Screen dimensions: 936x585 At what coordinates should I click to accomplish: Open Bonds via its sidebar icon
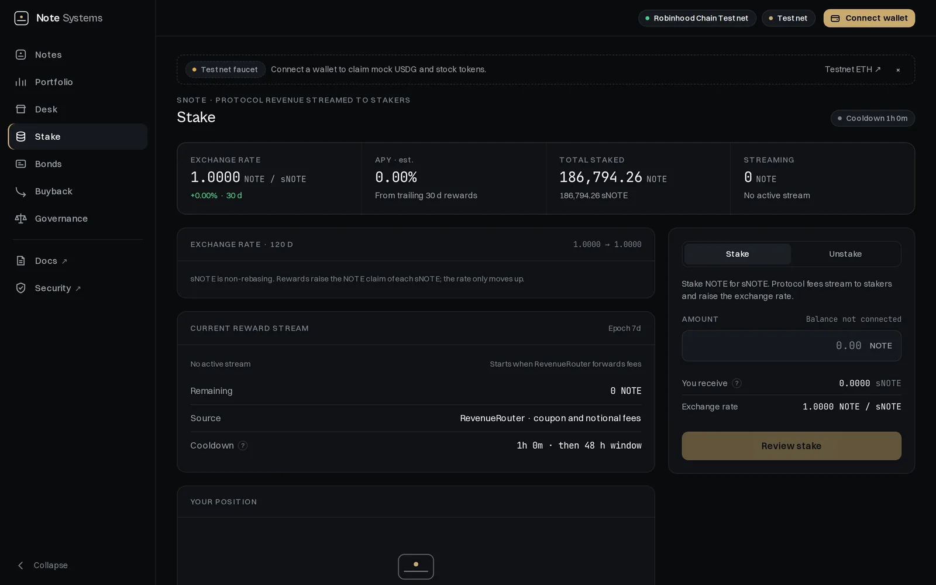pos(21,164)
